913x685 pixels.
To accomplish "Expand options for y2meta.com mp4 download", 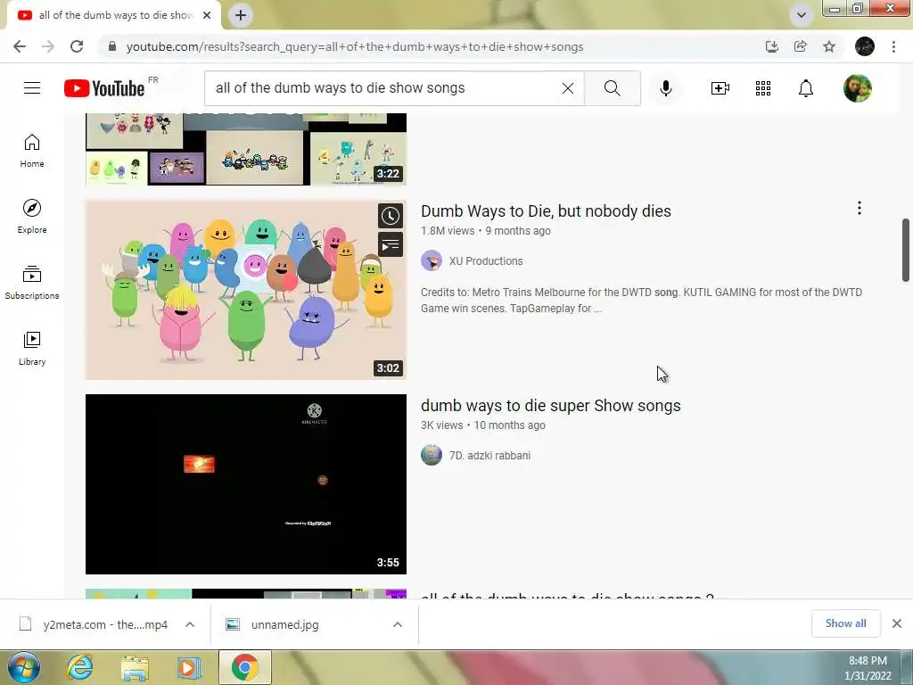I will click(190, 624).
